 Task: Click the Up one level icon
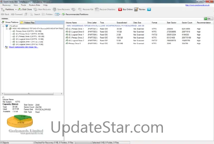click(26, 14)
